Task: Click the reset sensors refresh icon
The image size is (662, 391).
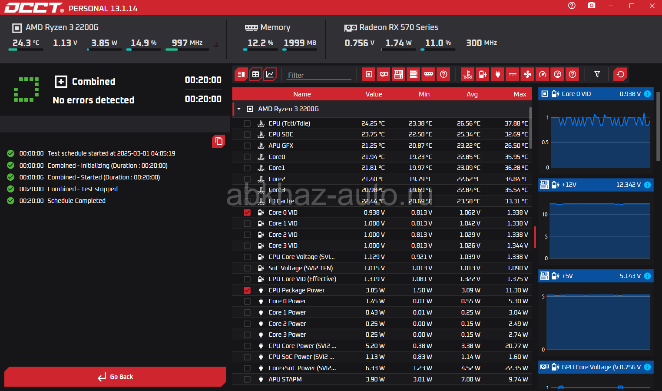Action: 620,74
